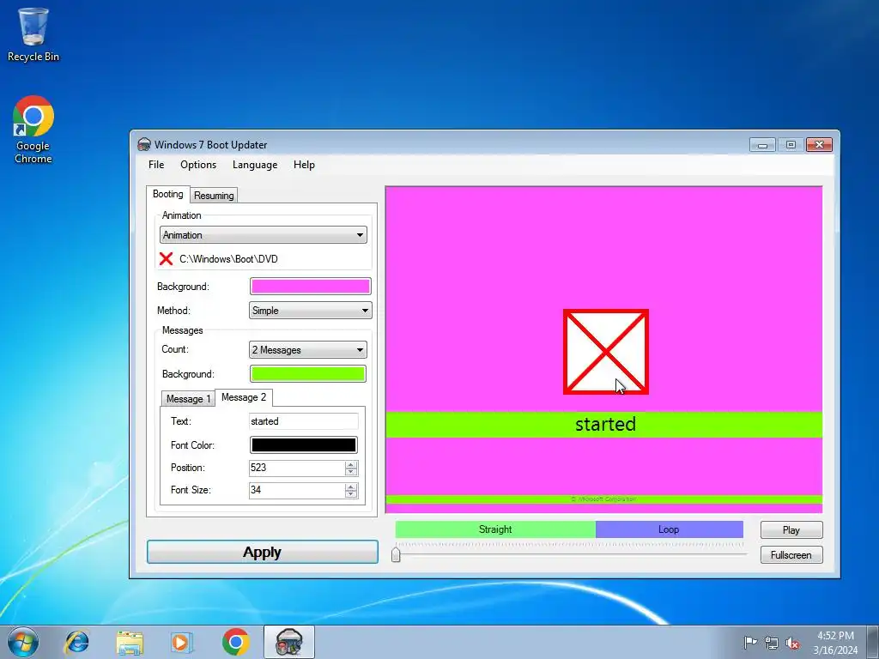Click the Text field containing started

coord(303,421)
